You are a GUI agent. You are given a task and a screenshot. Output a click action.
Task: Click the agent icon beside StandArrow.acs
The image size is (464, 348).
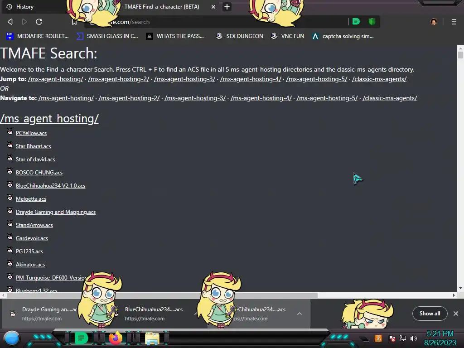[10, 224]
